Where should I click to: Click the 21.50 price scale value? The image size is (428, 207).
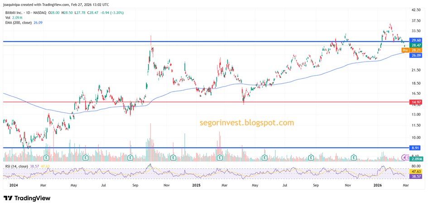pyautogui.click(x=416, y=70)
